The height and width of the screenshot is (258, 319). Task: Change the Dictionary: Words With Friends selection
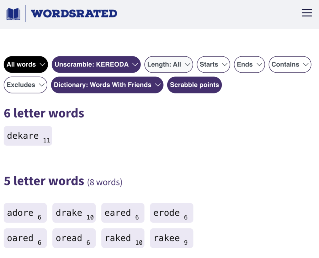107,85
